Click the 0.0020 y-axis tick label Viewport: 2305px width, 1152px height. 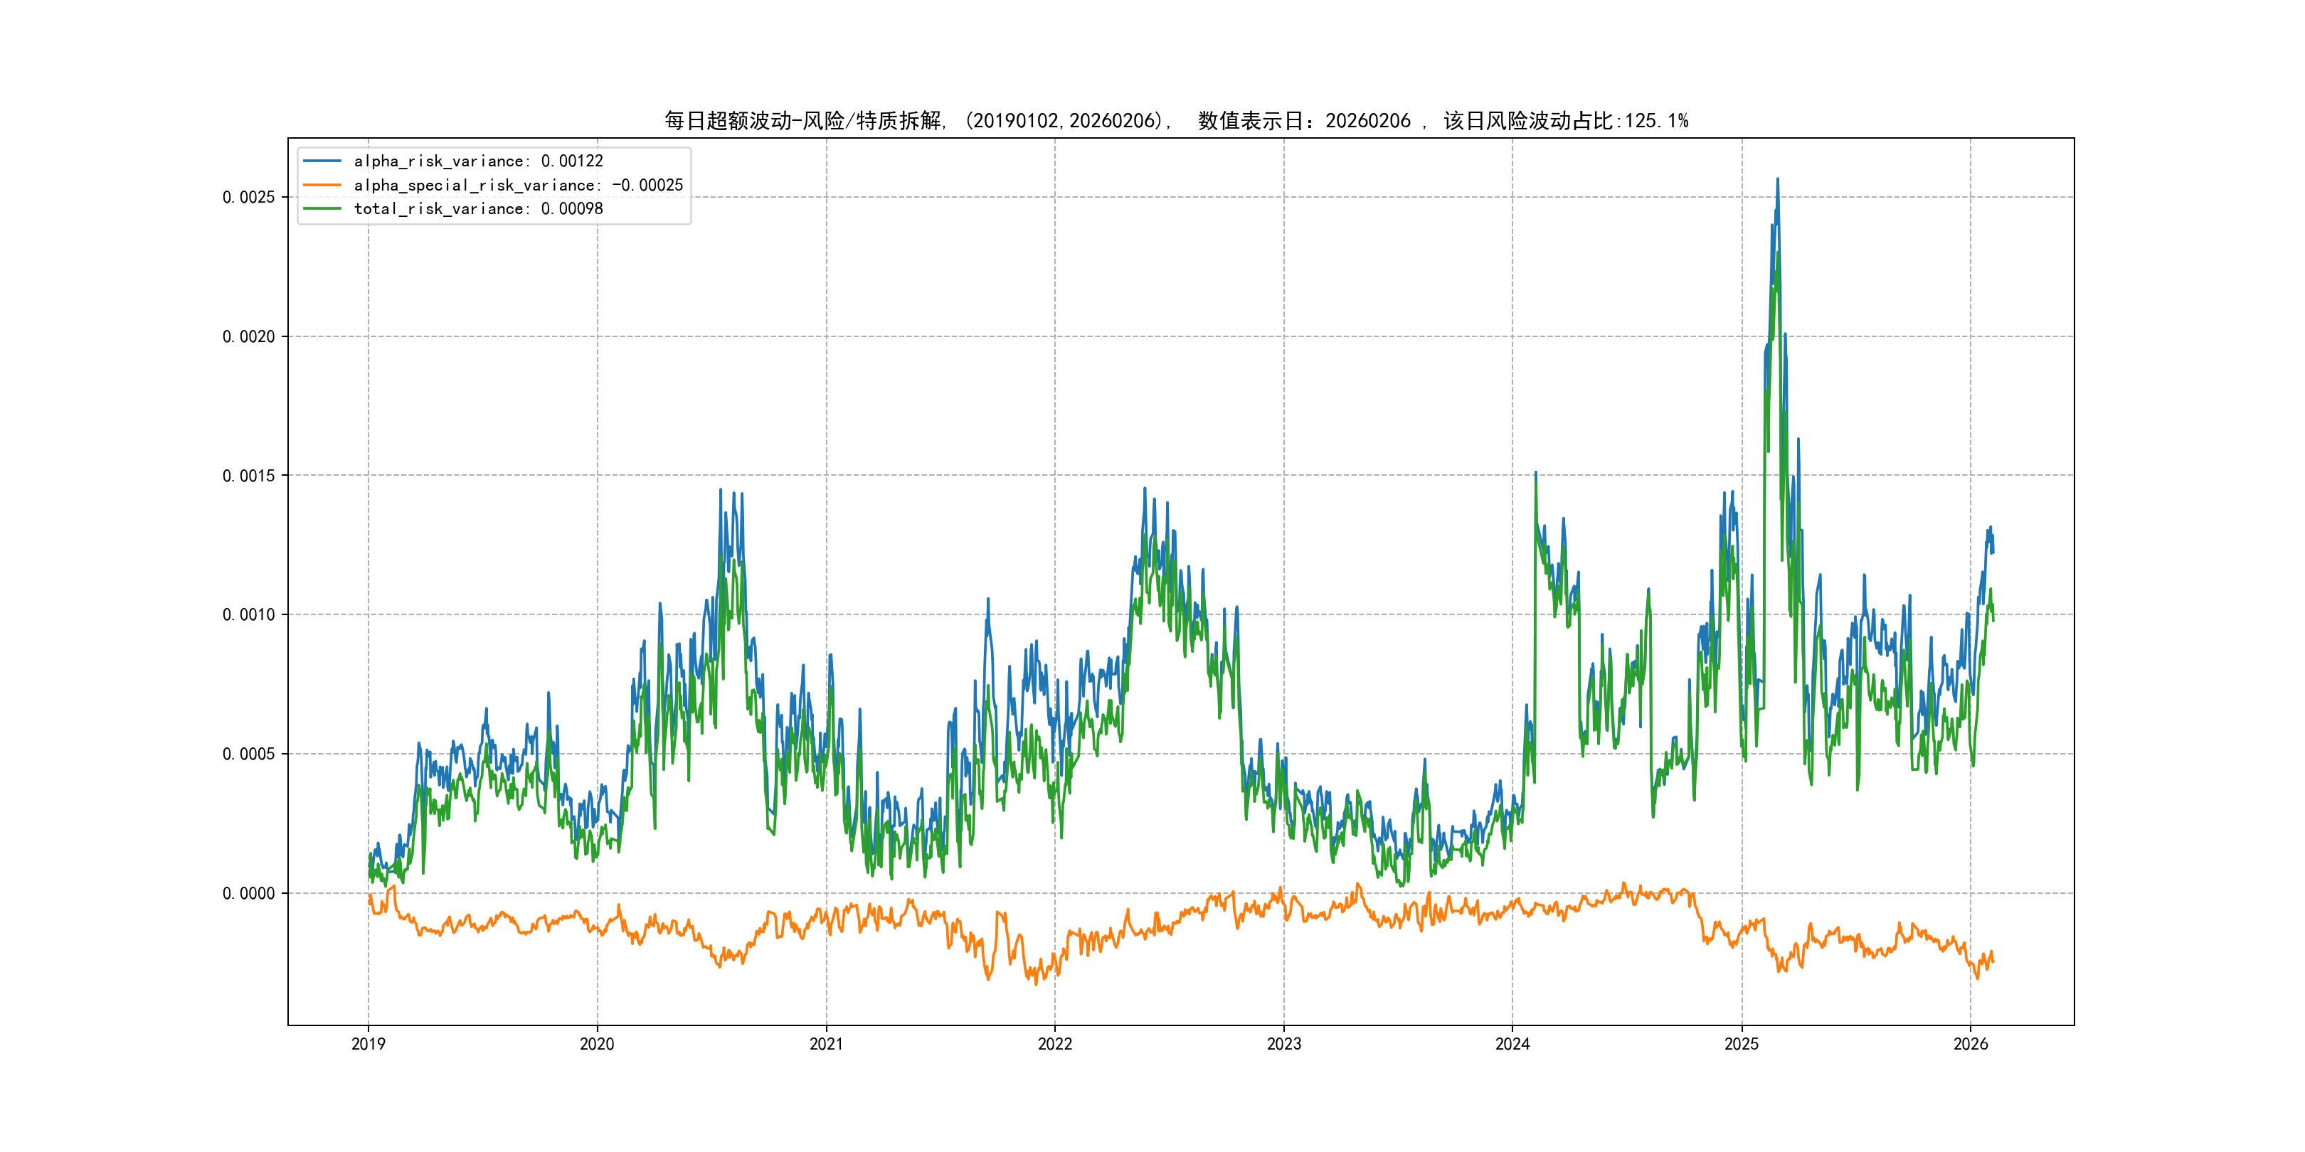click(x=248, y=336)
